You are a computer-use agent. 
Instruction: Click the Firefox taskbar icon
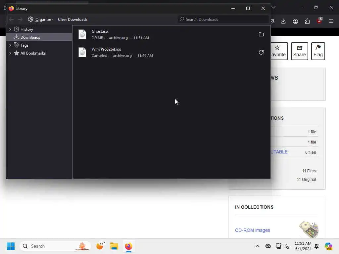pos(128,246)
